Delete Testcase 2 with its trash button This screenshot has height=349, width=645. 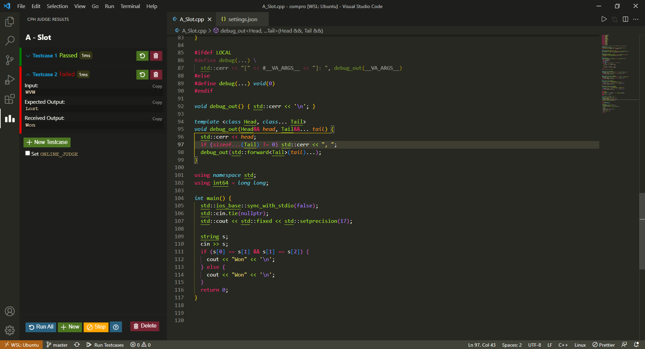pyautogui.click(x=156, y=74)
